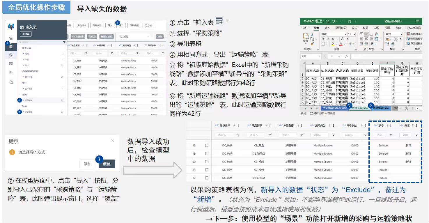Viewport: 429px width, 223px height.
Task: Click the 覆盖 button in the prompt dialog
Action: 107,164
